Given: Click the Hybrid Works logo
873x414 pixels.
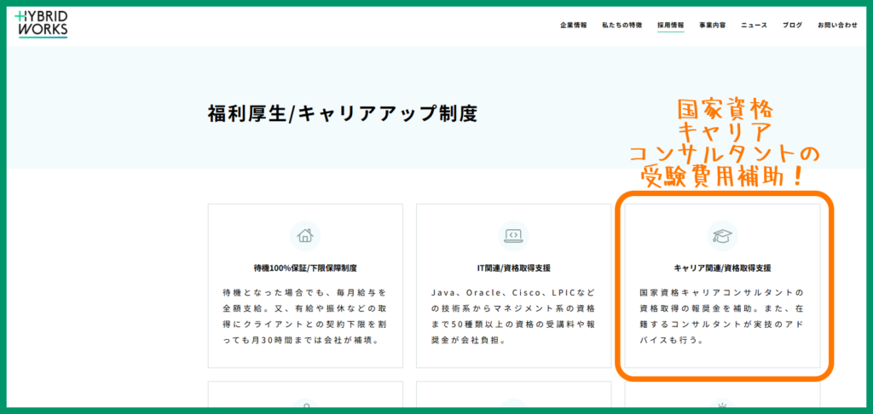Looking at the screenshot, I should click(42, 25).
